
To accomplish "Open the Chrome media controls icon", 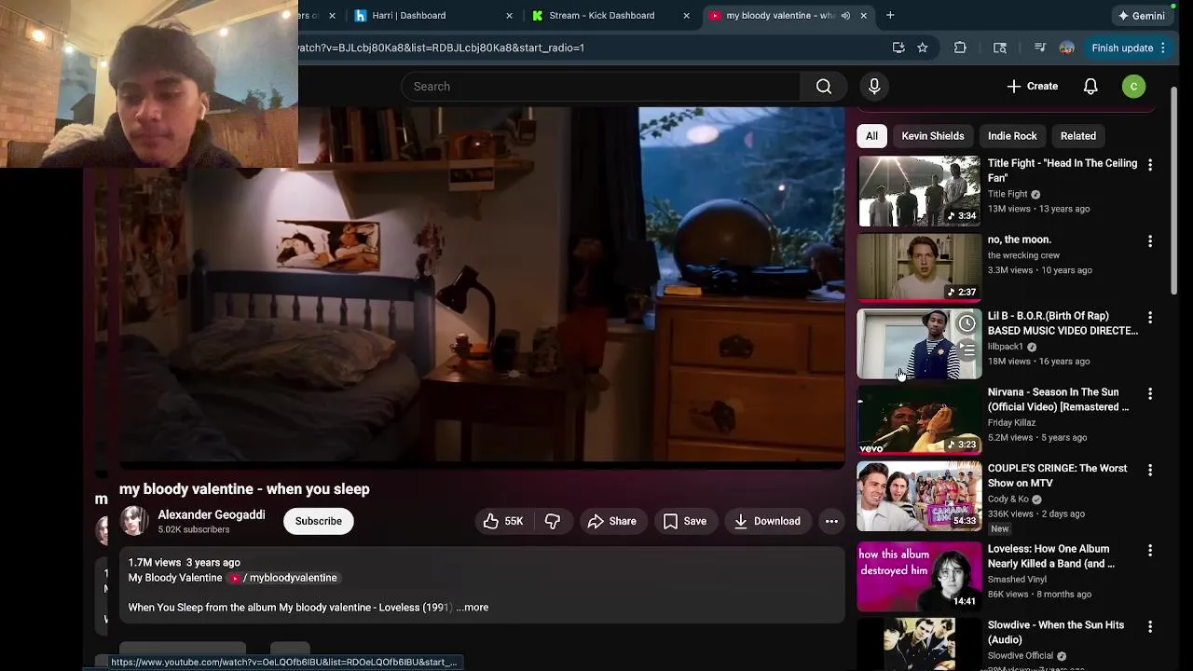I will [1040, 48].
